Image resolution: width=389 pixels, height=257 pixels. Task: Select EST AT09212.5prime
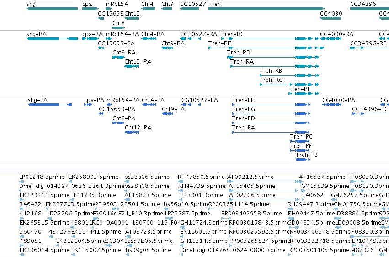click(x=250, y=177)
